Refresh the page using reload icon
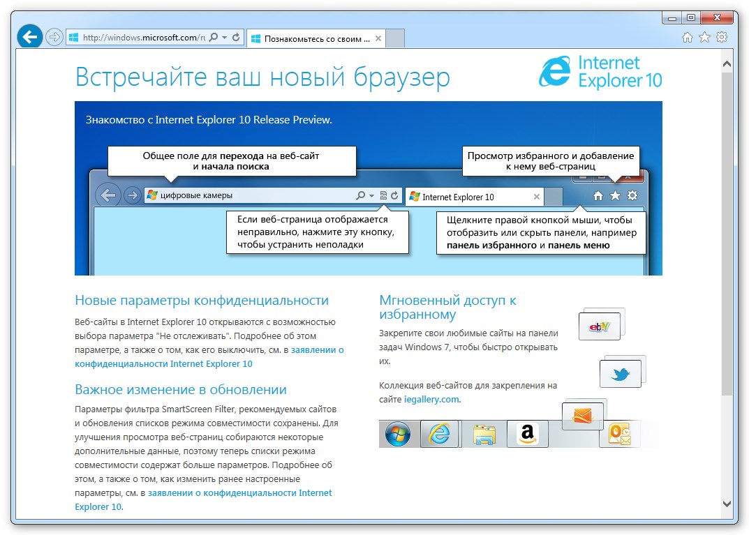749x535 pixels. pyautogui.click(x=236, y=37)
